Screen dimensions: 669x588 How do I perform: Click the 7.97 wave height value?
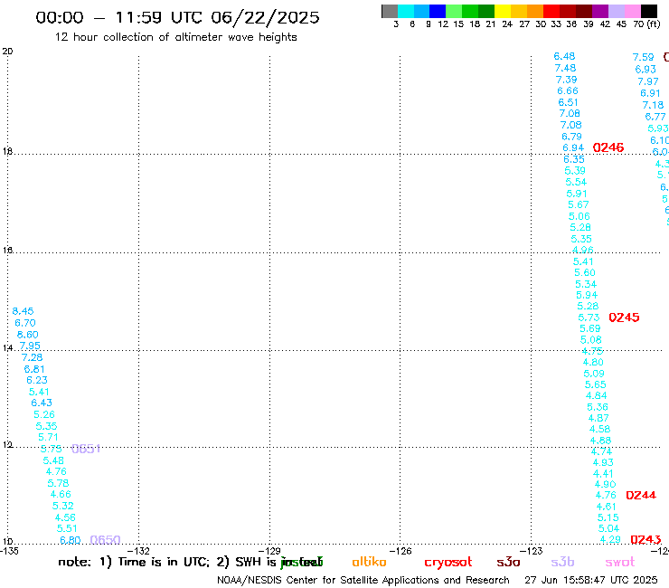pyautogui.click(x=648, y=81)
